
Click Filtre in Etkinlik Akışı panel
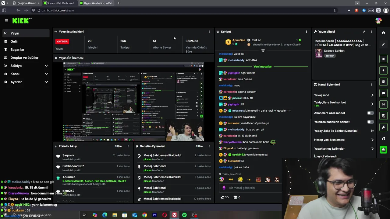[118, 146]
